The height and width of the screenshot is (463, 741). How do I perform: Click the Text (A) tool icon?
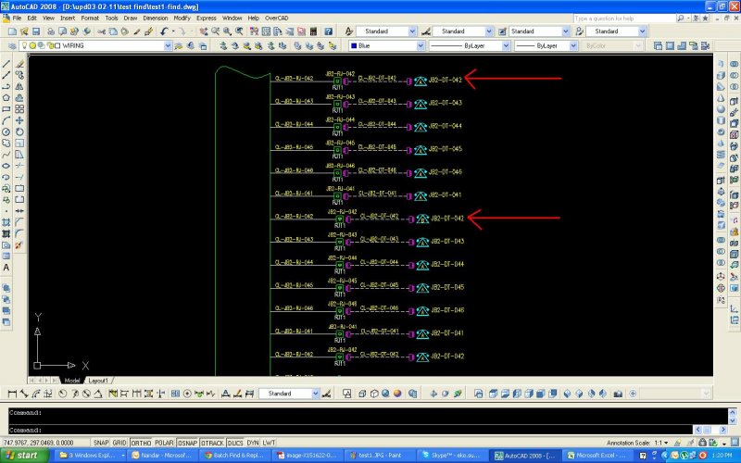click(6, 268)
